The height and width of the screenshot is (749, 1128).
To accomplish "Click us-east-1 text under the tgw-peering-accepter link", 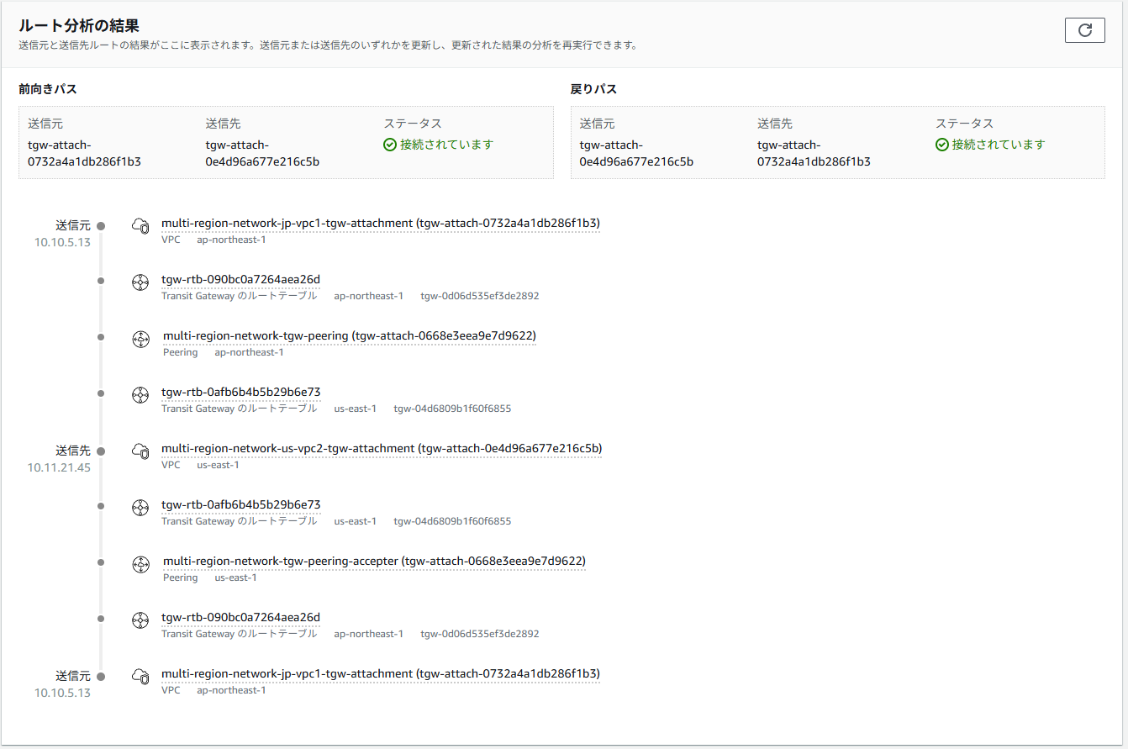I will coord(235,578).
